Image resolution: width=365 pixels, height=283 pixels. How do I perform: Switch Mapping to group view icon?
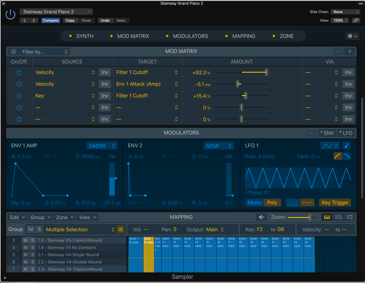pyautogui.click(x=338, y=217)
